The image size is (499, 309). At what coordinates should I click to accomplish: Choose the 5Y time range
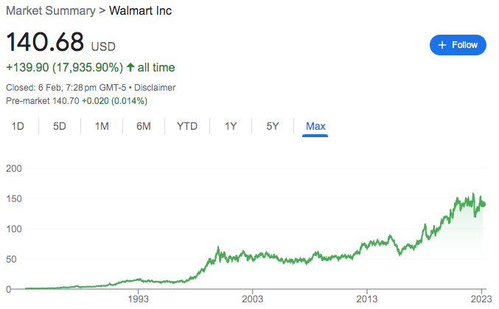click(273, 126)
